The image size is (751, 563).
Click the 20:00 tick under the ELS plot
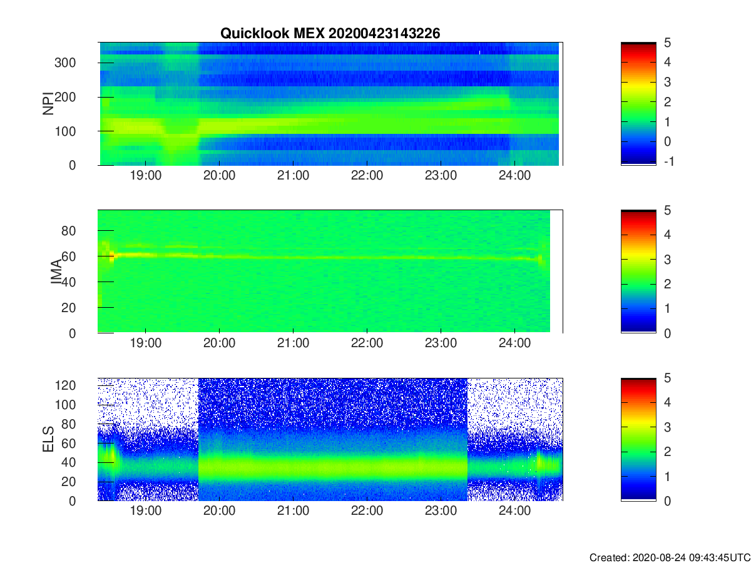click(219, 511)
